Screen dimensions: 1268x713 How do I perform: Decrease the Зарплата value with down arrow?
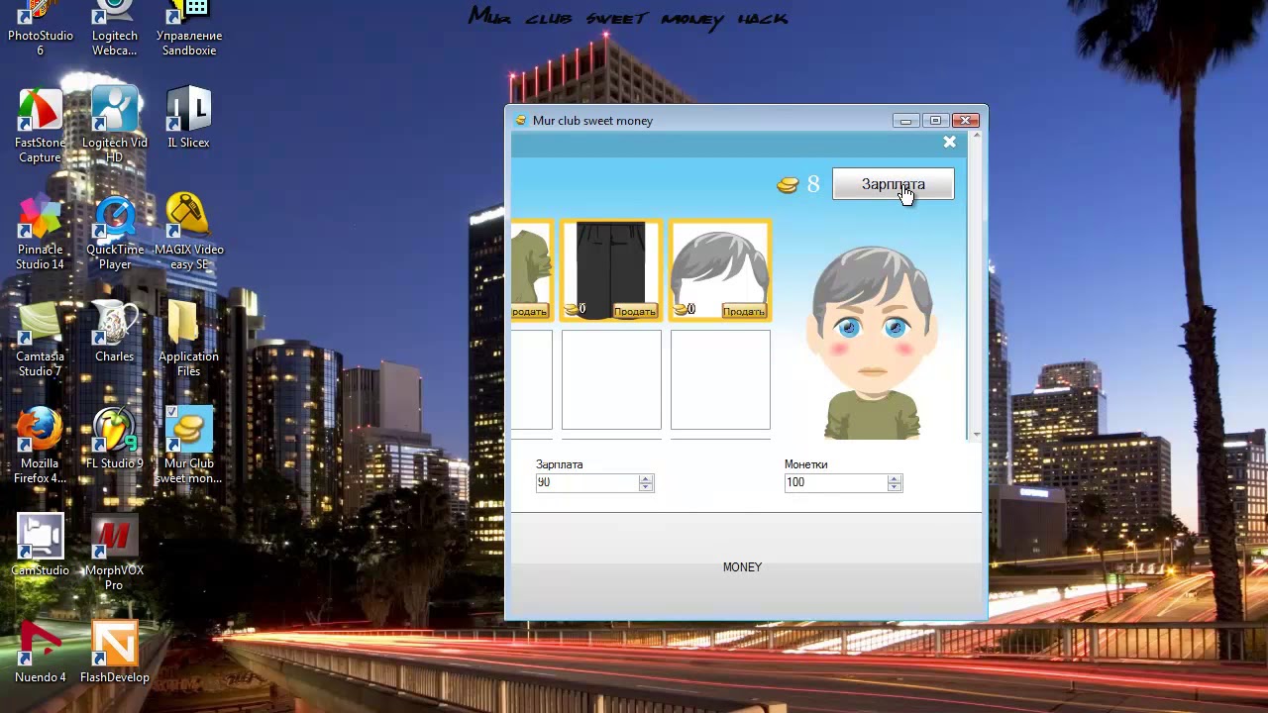click(x=646, y=487)
